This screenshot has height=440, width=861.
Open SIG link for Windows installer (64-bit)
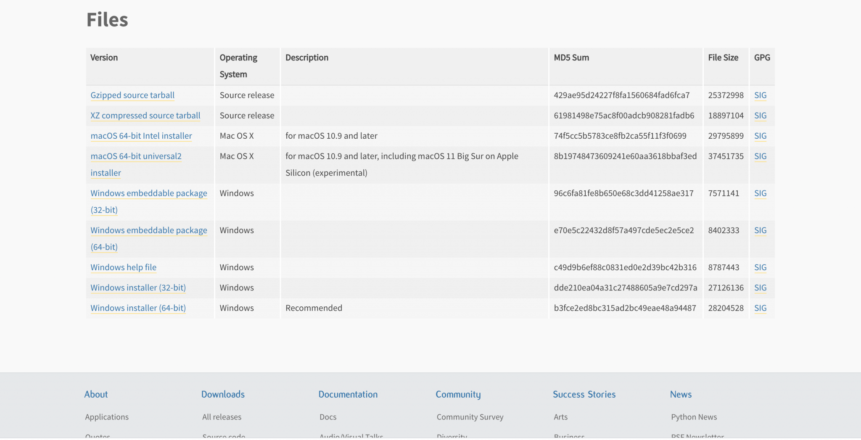(x=760, y=308)
